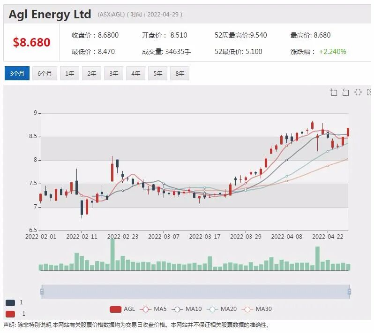This screenshot has width=374, height=333.
Task: Click the 7.5 y-axis price label
Action: point(33,183)
